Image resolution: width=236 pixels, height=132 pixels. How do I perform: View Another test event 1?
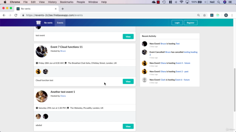coord(128,126)
